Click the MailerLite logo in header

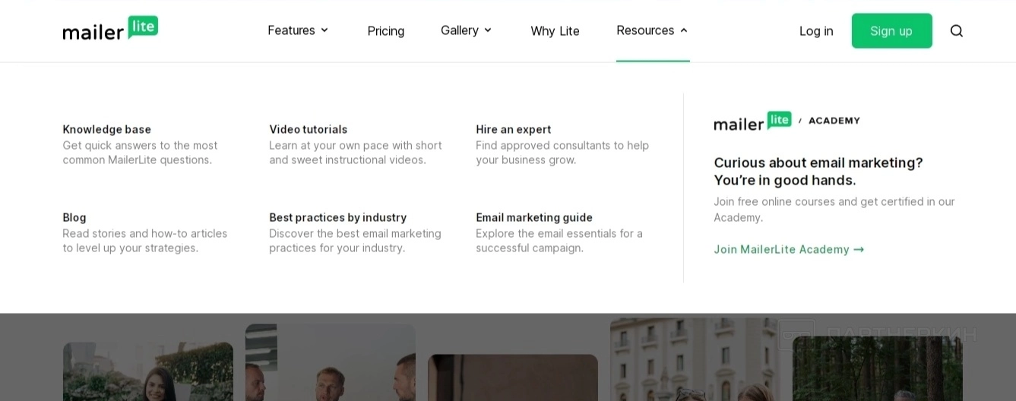coord(110,29)
